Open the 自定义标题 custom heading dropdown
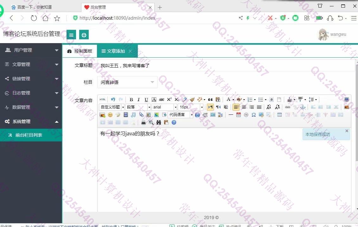The image size is (358, 227). 112,107
